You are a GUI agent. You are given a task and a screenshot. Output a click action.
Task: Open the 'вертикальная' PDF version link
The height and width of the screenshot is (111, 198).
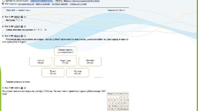point(43,4)
